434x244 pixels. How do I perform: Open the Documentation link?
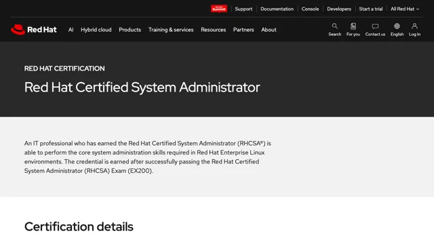pyautogui.click(x=277, y=9)
